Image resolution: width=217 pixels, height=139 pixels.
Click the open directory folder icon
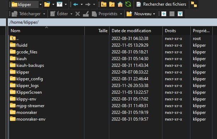(x=47, y=4)
